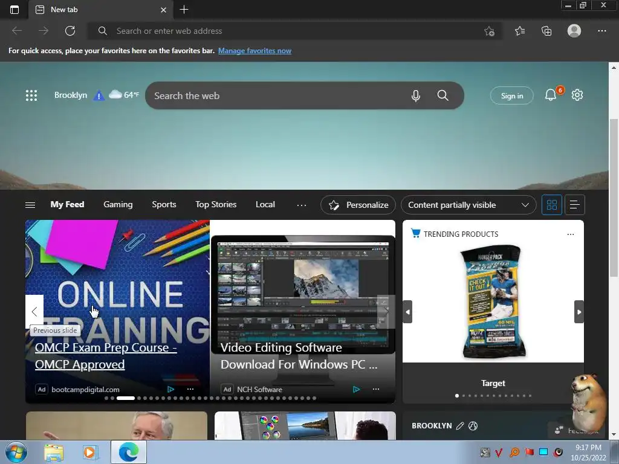Close the New tab tab
Image resolution: width=619 pixels, height=464 pixels.
pos(163,10)
